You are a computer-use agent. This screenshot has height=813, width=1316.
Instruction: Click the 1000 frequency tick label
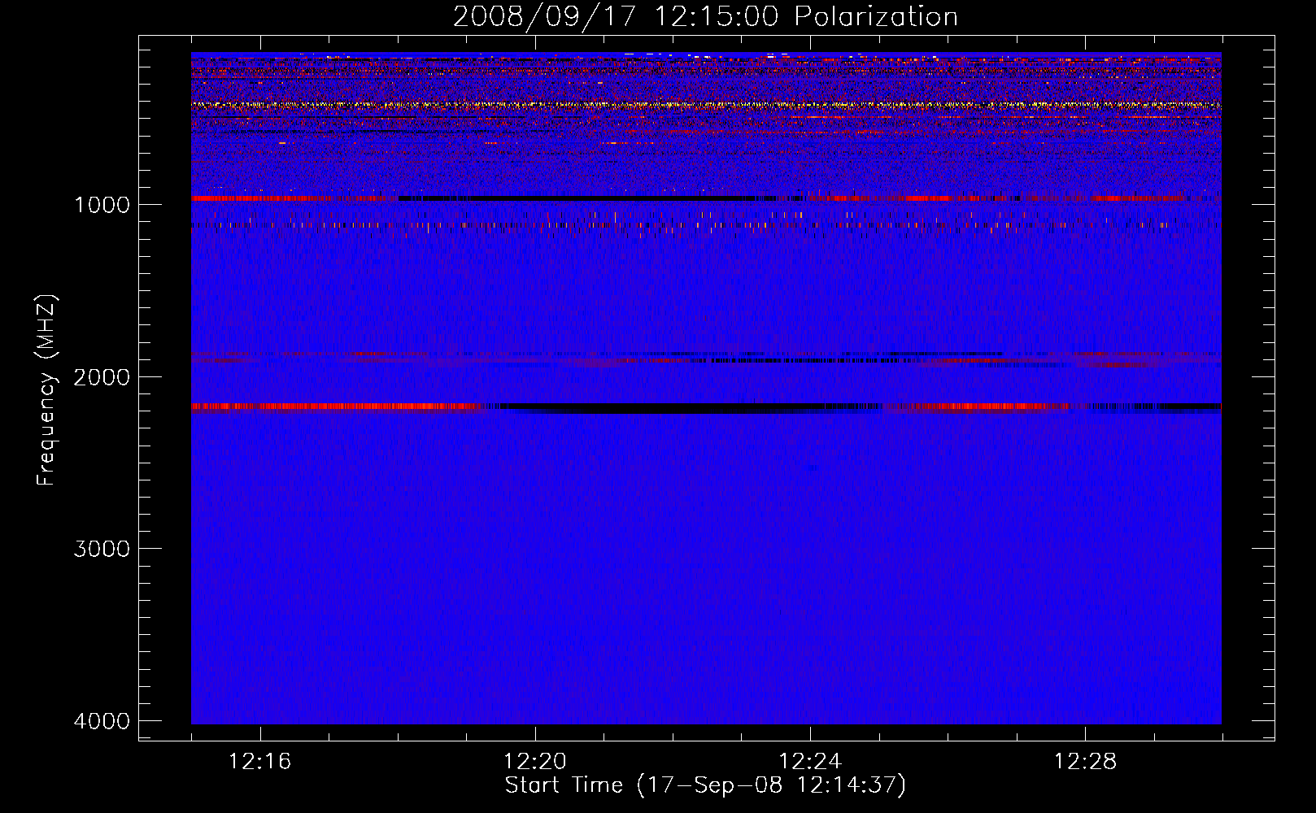click(102, 205)
